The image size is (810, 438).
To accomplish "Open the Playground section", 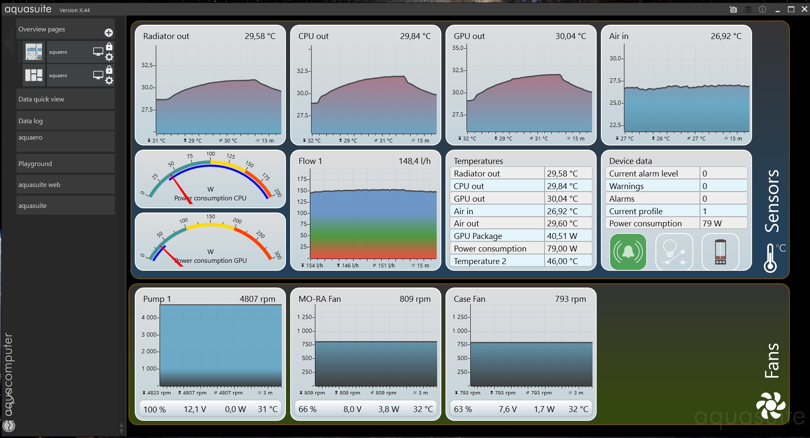I will pyautogui.click(x=66, y=163).
